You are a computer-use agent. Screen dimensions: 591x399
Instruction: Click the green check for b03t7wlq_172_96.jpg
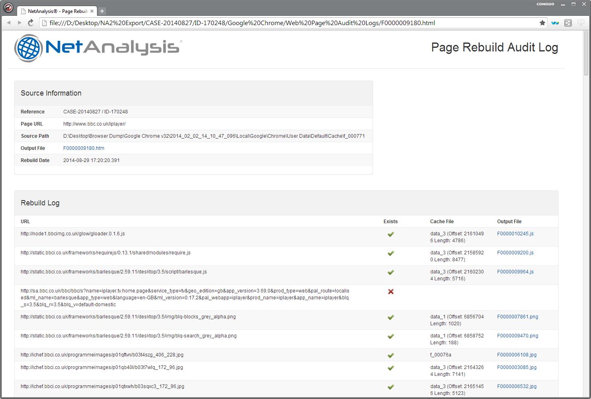pyautogui.click(x=390, y=368)
